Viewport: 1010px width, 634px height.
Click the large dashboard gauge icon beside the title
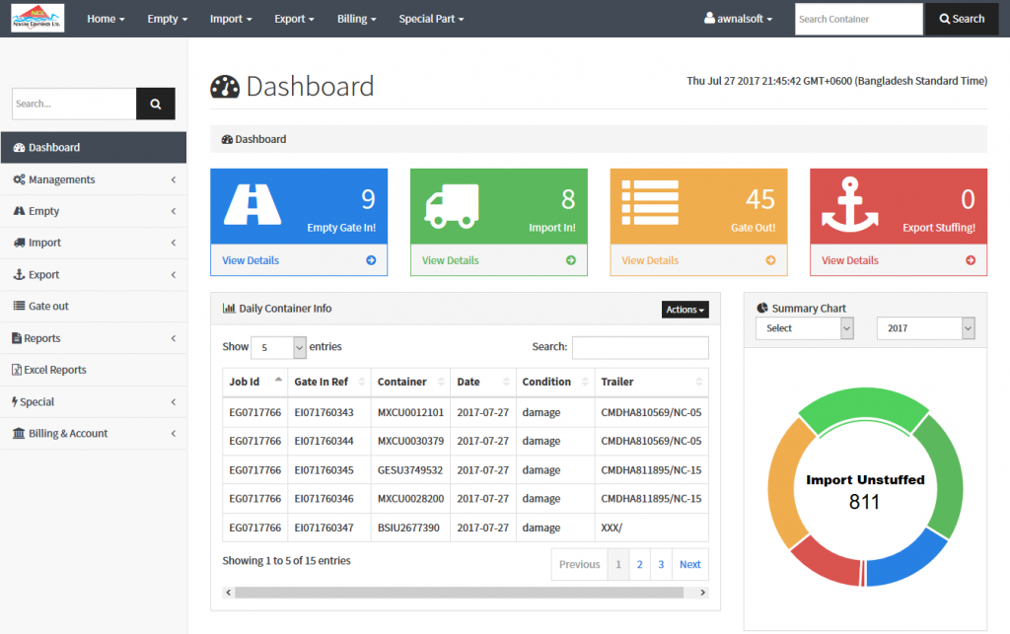point(225,87)
